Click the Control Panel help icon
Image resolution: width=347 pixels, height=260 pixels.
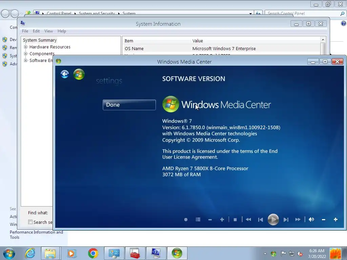(344, 23)
